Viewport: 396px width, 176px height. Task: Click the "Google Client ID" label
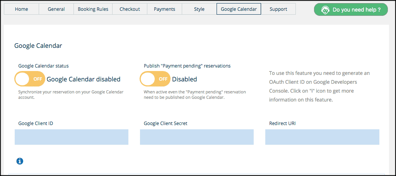tap(36, 123)
